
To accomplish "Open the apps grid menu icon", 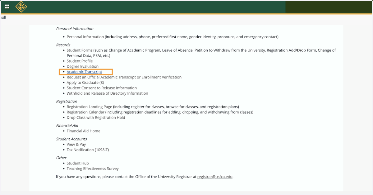I will (x=7, y=7).
